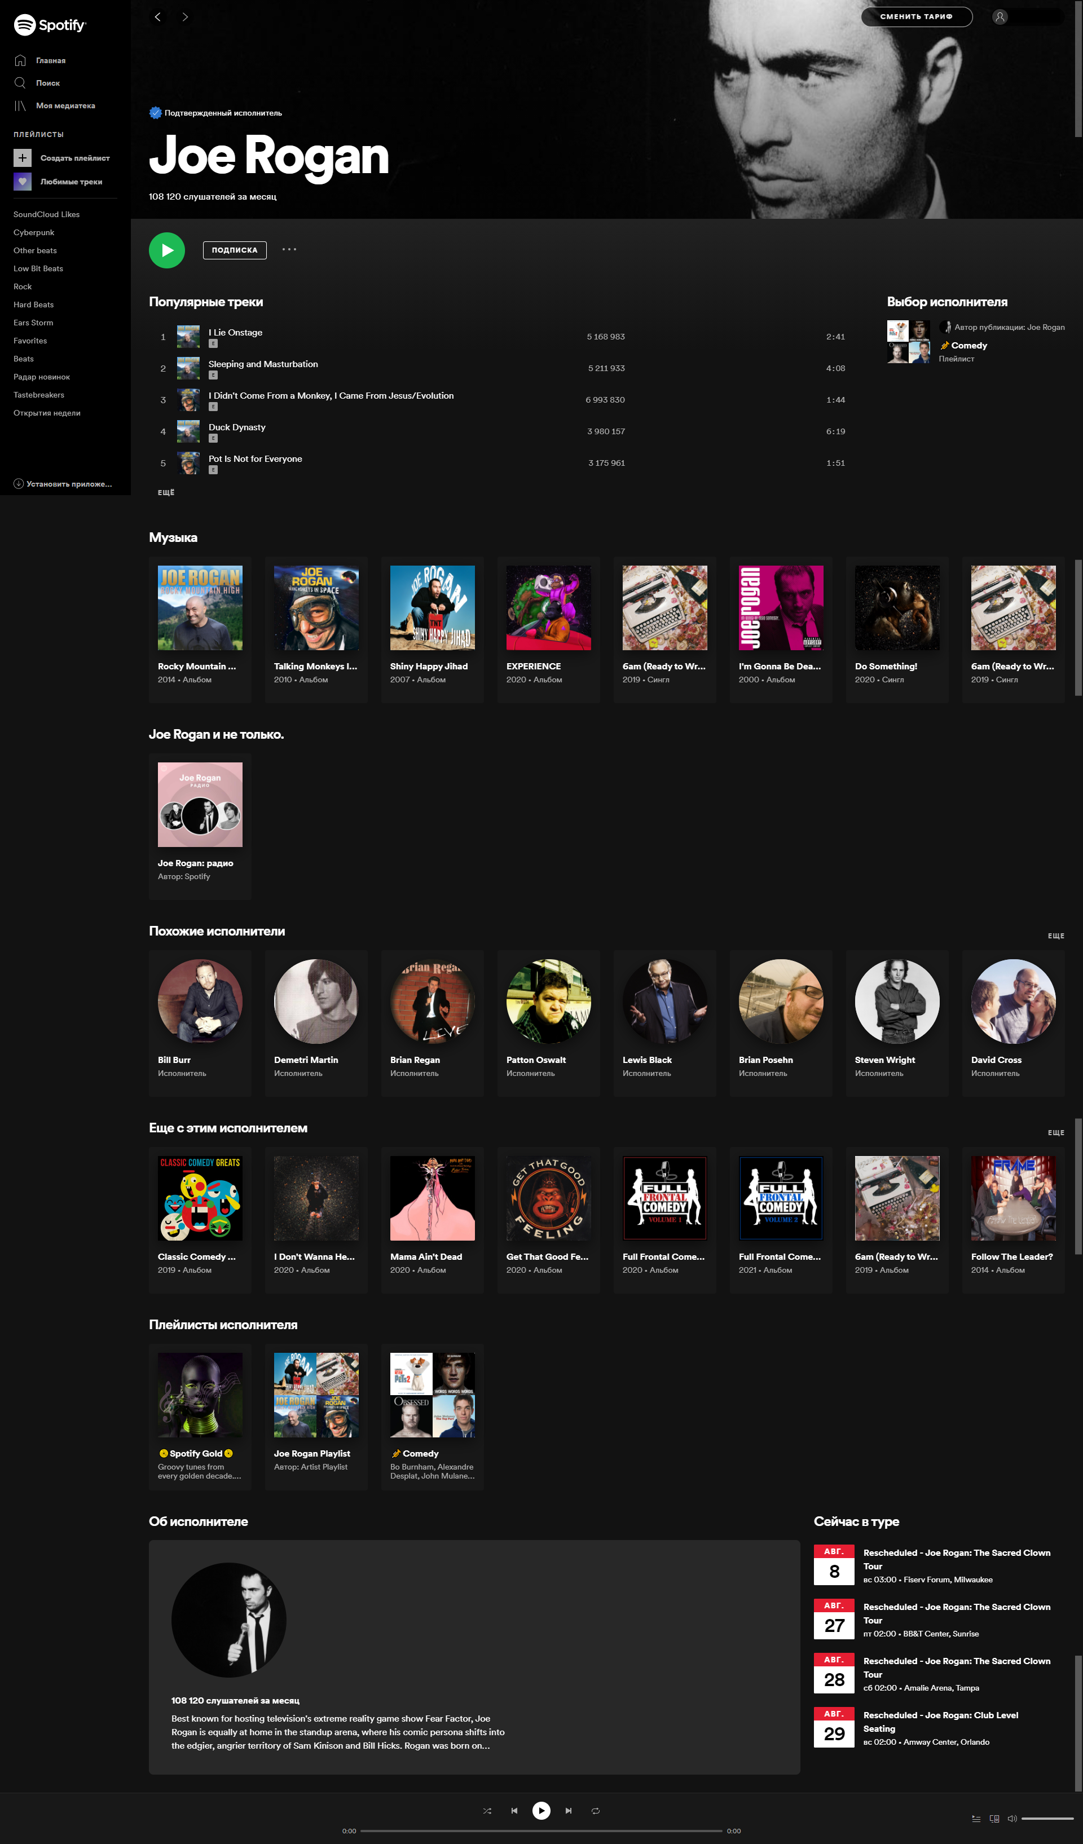Open Spotify Gold playlist
The height and width of the screenshot is (1844, 1083).
[x=200, y=1417]
